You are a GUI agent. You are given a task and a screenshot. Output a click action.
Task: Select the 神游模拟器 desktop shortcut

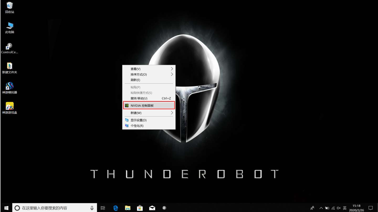[x=10, y=88]
